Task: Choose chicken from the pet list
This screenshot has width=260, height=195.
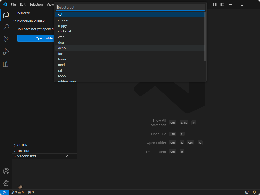Action: coord(130,20)
